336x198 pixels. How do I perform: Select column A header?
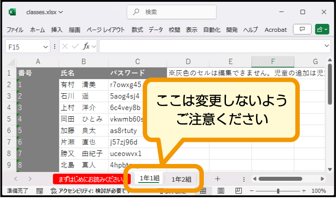click(x=38, y=62)
